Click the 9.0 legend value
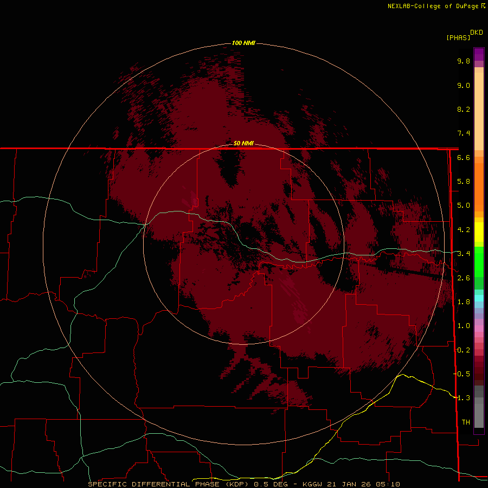 tap(464, 85)
